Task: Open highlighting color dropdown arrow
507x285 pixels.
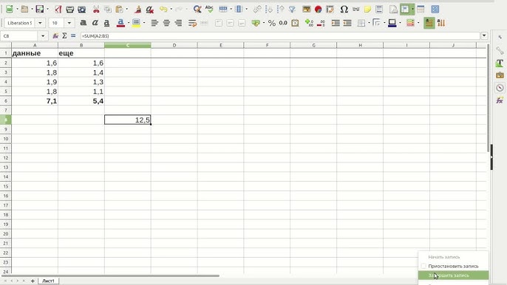Action: 144,23
